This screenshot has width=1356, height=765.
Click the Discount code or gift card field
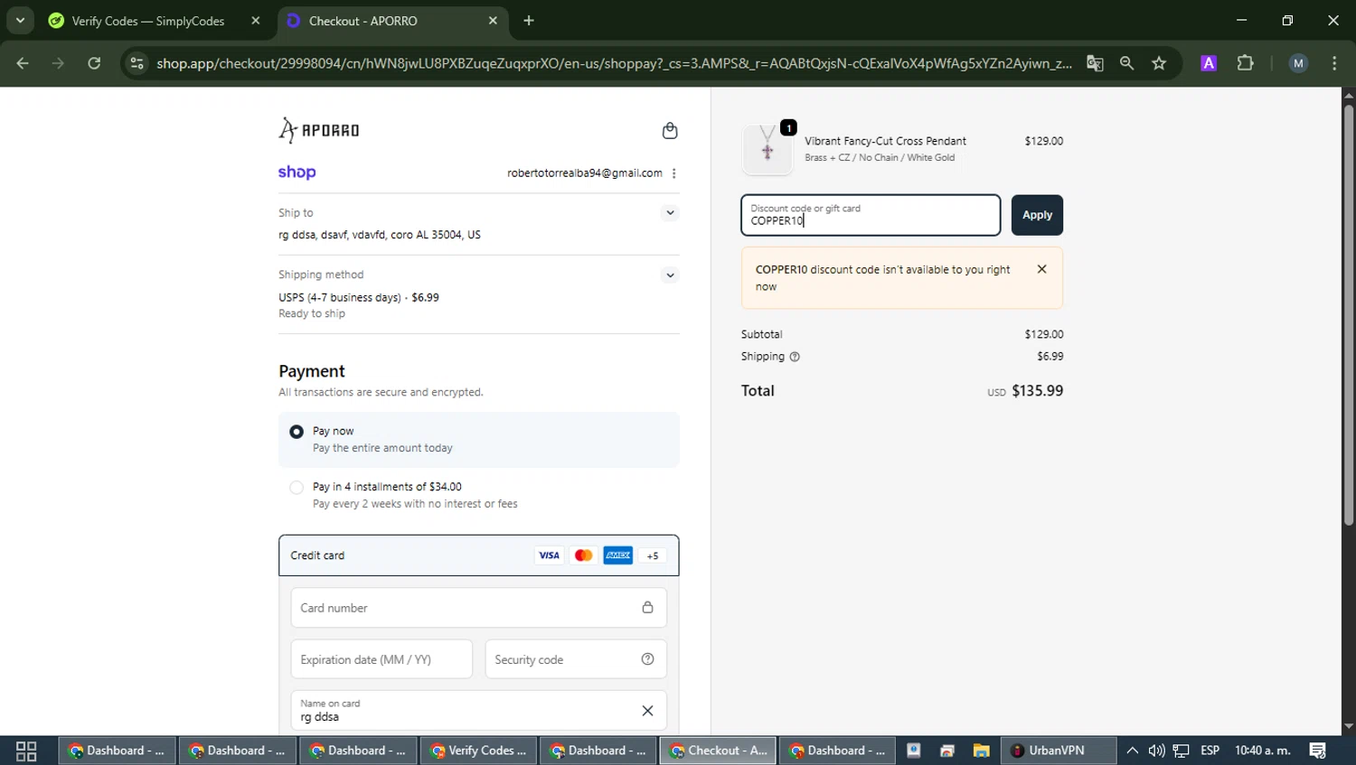(871, 215)
